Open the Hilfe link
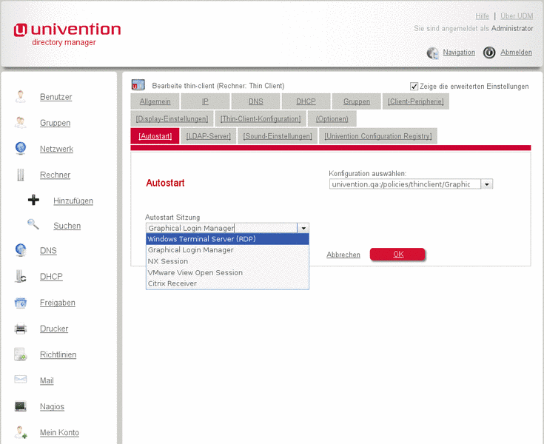 [x=483, y=16]
